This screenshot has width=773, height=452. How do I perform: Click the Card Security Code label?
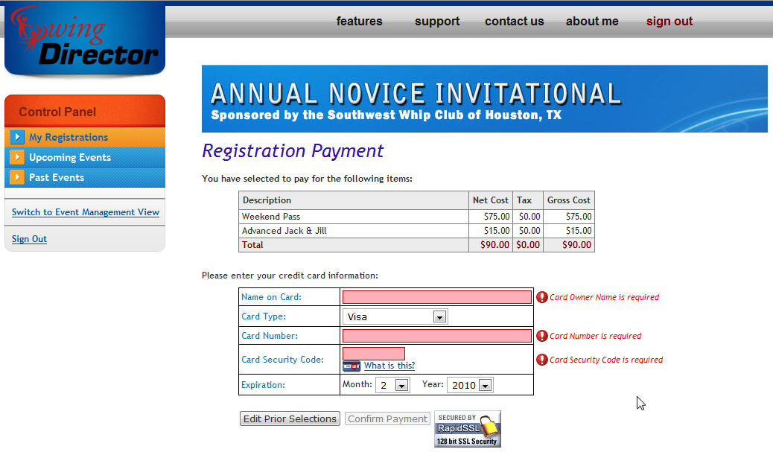click(282, 360)
